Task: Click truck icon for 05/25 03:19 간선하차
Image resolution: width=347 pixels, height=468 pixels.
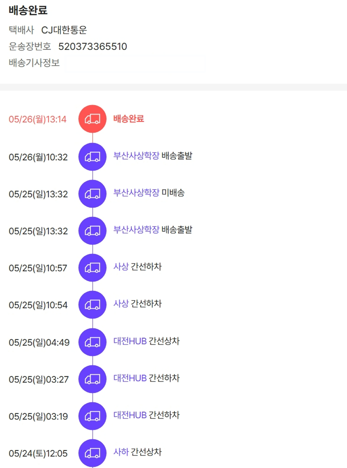Action: tap(93, 416)
